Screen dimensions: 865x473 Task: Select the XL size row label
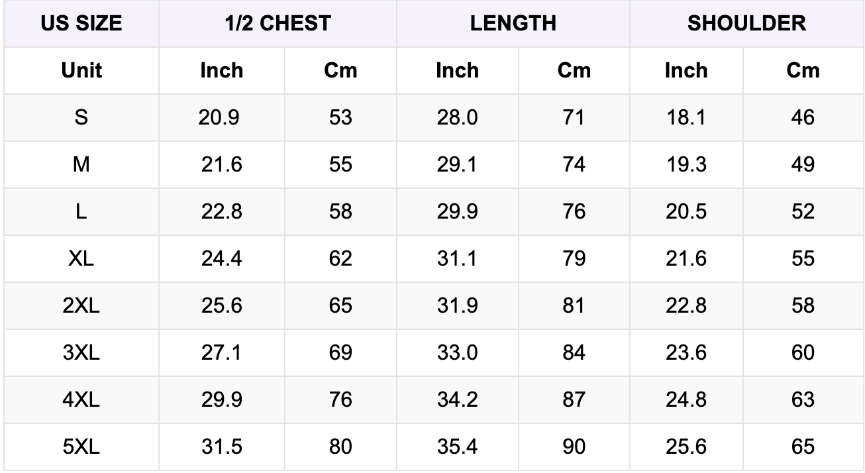81,258
